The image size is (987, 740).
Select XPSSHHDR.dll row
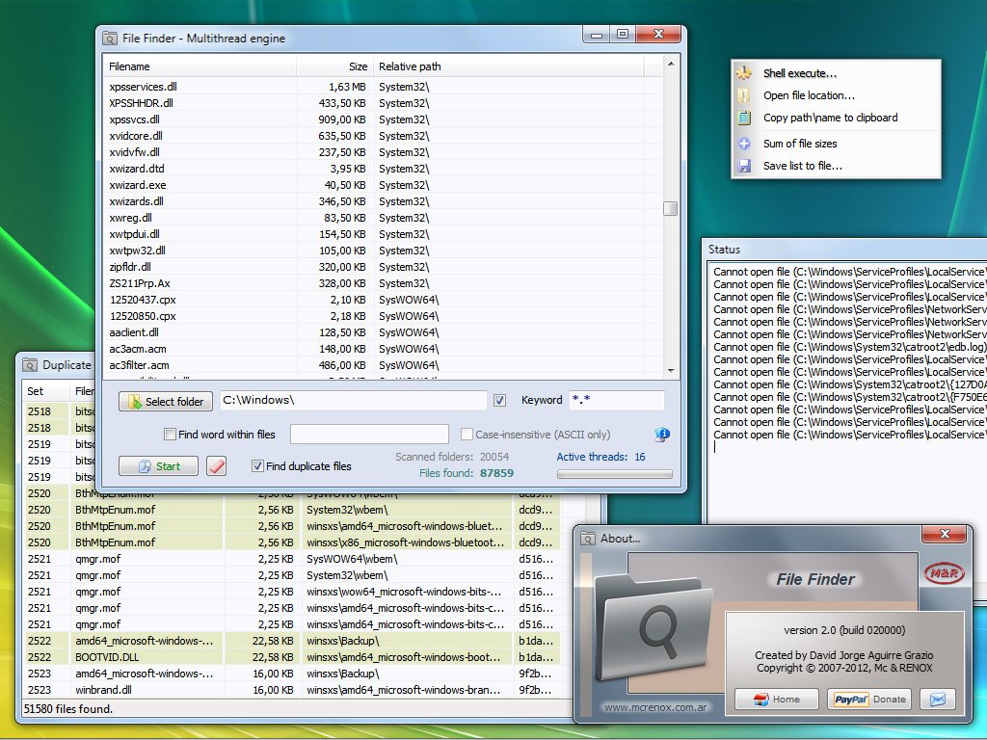[383, 103]
